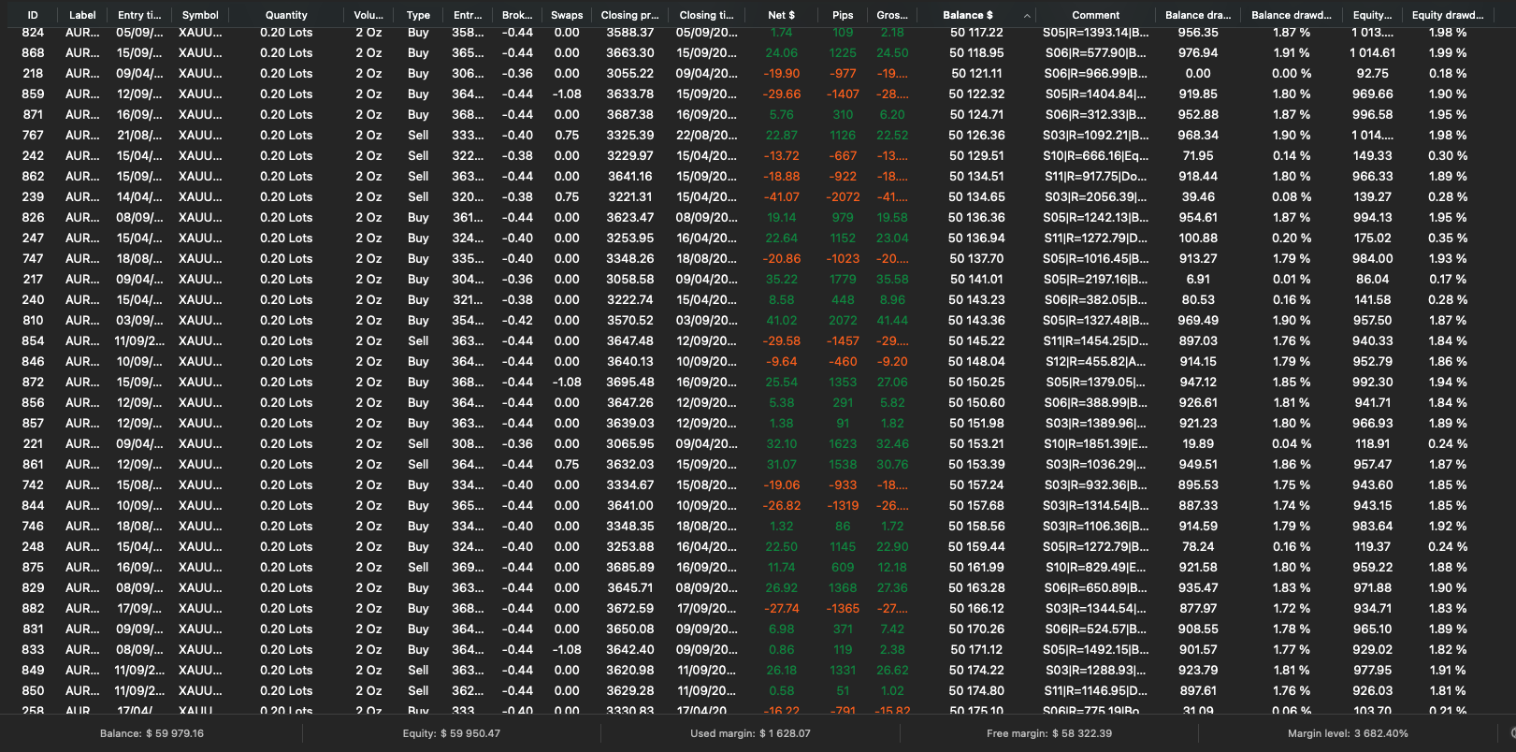Click closing price 3663.30
Image resolution: width=1516 pixels, height=752 pixels.
[x=629, y=53]
